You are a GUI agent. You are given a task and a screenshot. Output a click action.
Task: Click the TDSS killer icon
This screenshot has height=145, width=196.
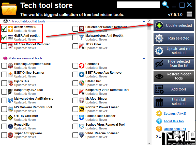82,46
